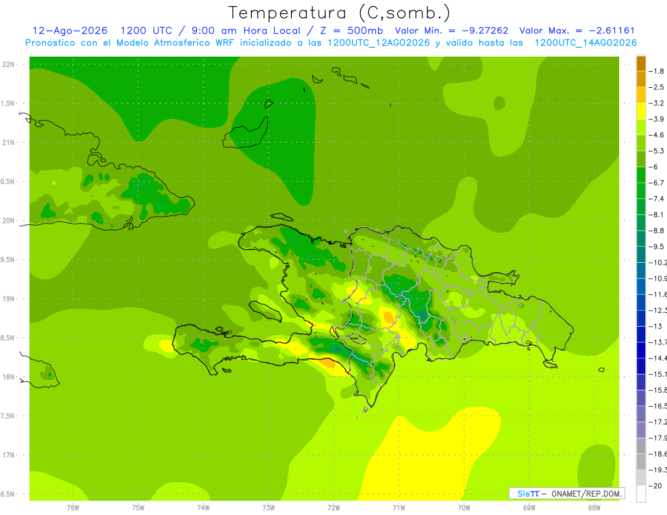
Task: Click the '-4.6' colorbar label
Action: (x=656, y=135)
